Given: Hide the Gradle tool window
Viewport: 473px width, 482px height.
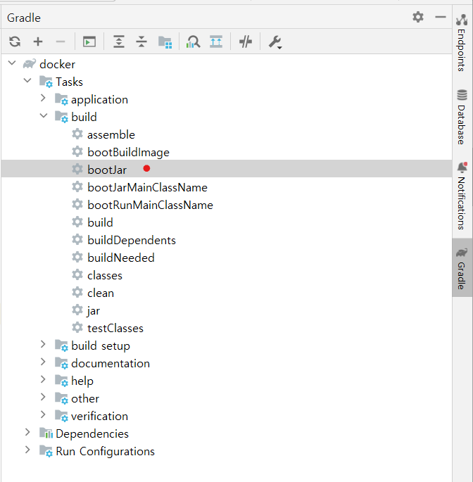Looking at the screenshot, I should pos(441,17).
